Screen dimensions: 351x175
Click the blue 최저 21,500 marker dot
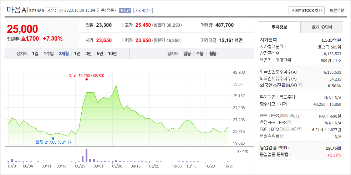(53, 138)
